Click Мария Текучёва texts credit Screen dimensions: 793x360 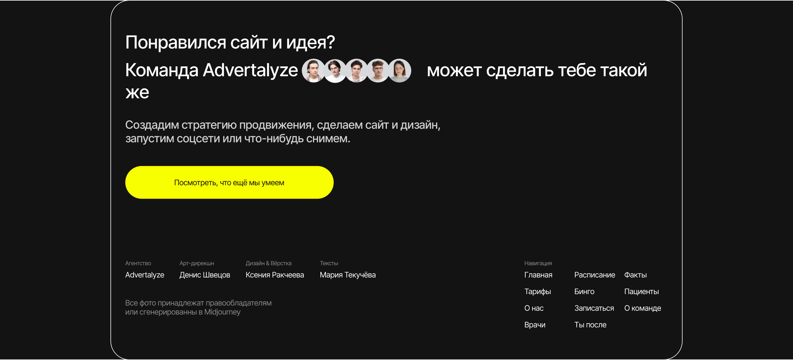(x=348, y=275)
